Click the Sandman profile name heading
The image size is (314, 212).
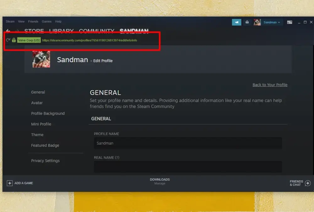click(73, 60)
